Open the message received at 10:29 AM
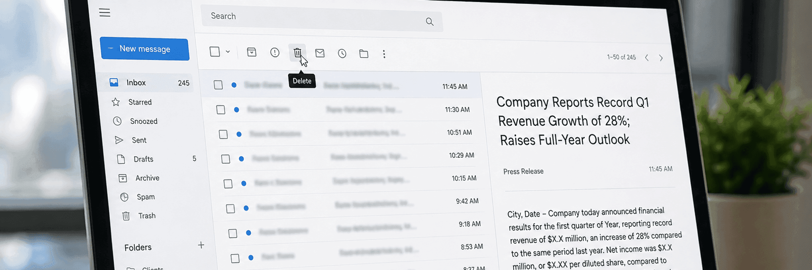 coord(348,157)
